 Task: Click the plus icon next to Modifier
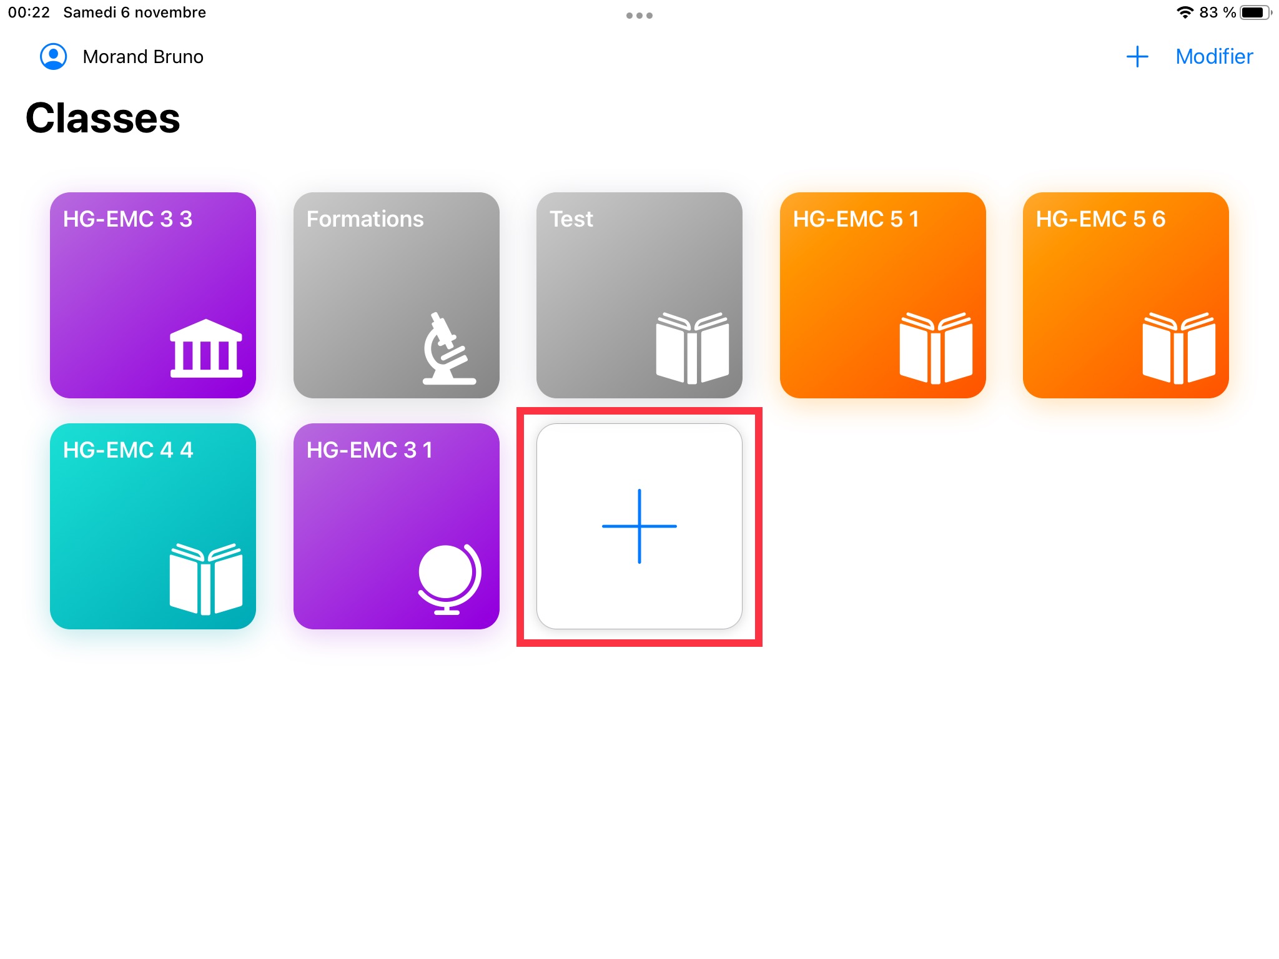coord(1137,57)
